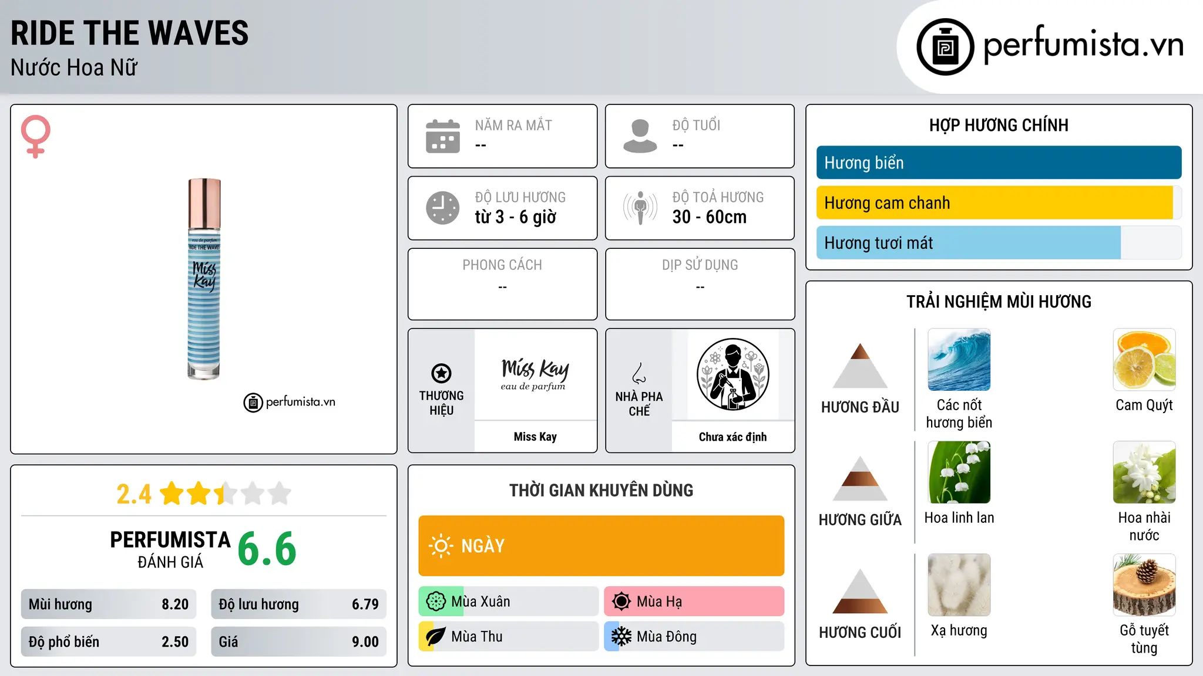This screenshot has width=1203, height=676.
Task: Click the TRẢI NGHIỆM MÙI HƯƠNG heading
Action: 999,302
